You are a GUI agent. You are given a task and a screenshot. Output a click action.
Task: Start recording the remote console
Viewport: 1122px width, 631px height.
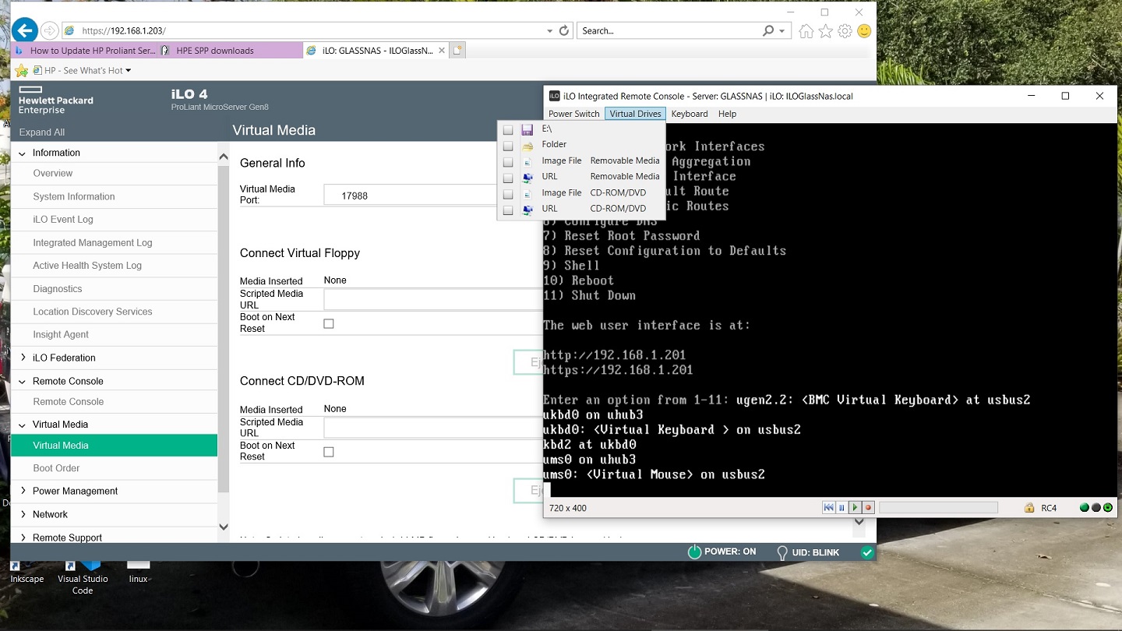tap(868, 508)
